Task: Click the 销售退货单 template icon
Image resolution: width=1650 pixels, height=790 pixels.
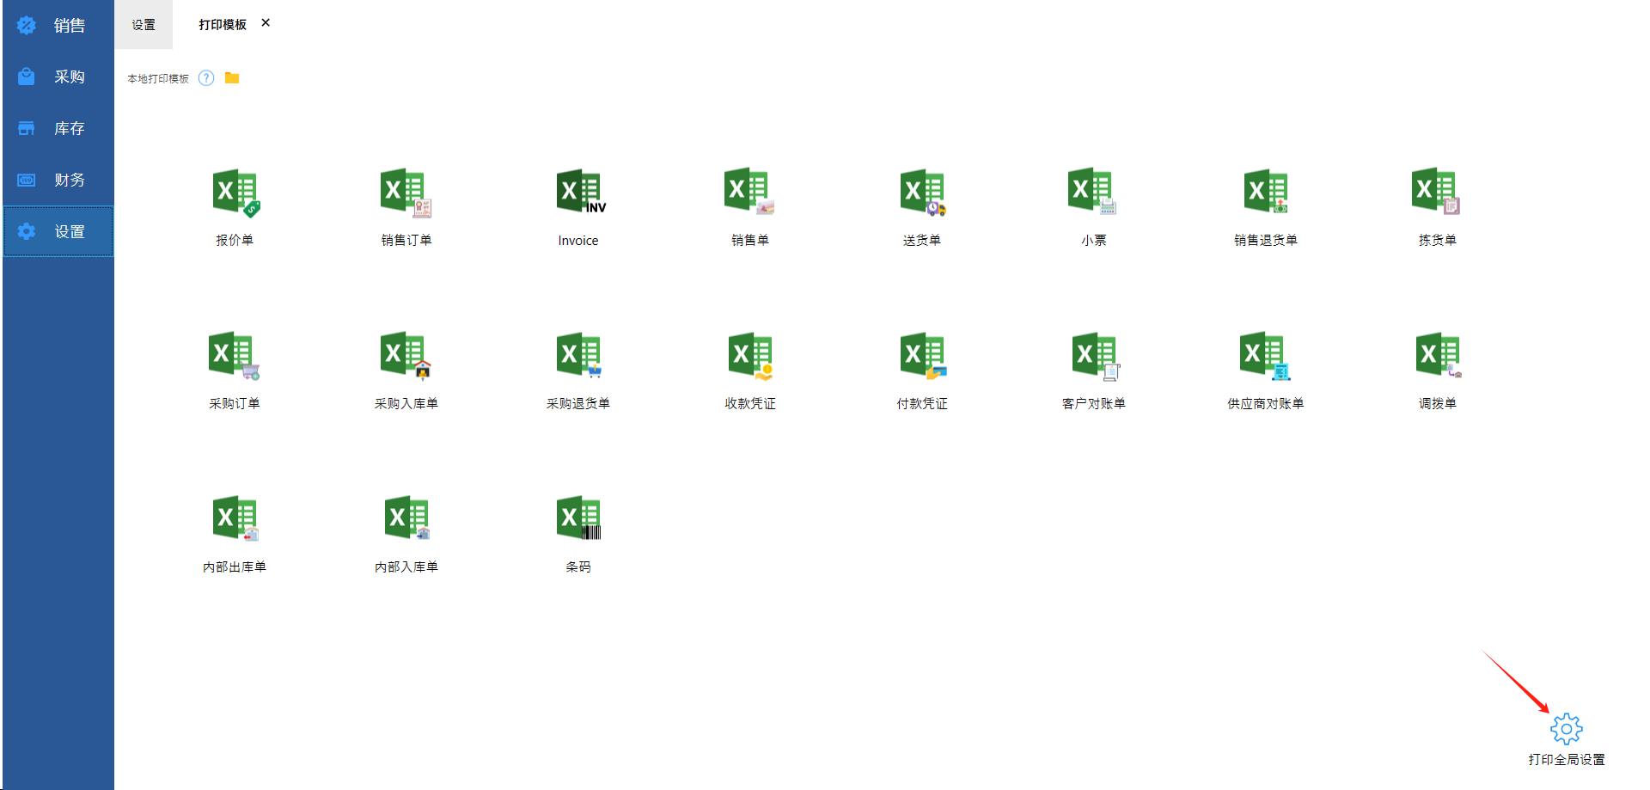Action: [1265, 193]
